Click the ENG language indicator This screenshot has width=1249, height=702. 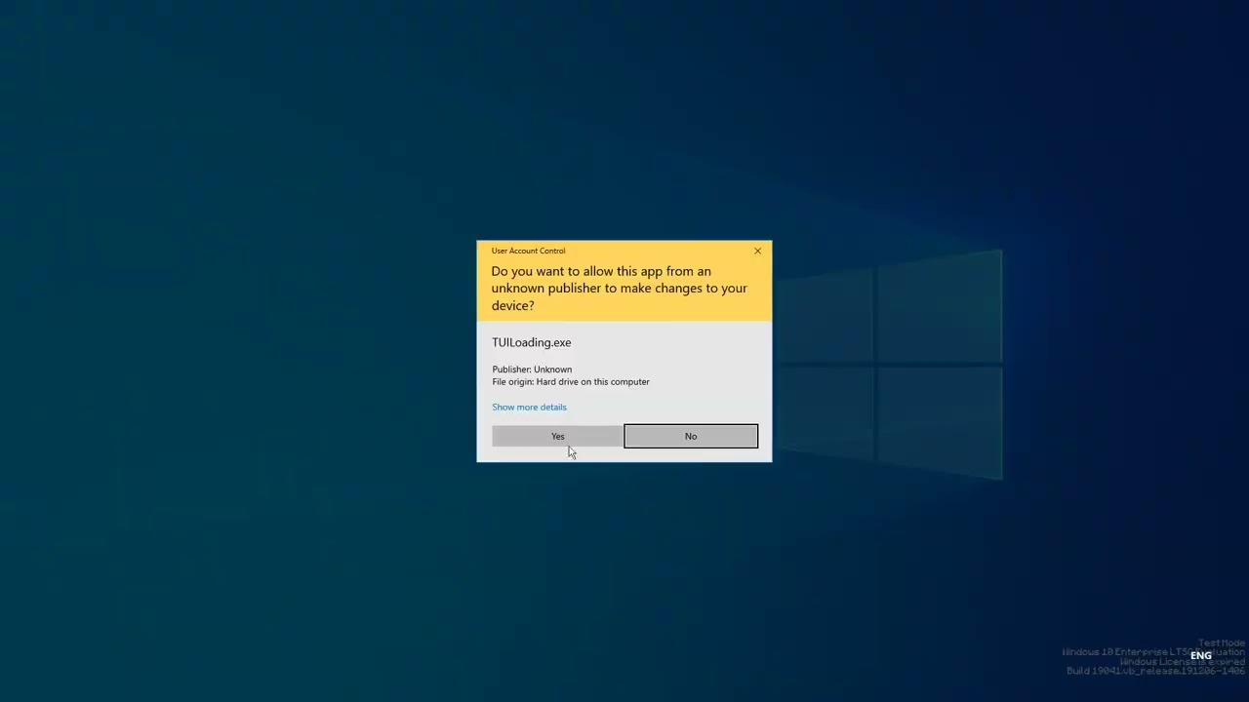tap(1200, 655)
